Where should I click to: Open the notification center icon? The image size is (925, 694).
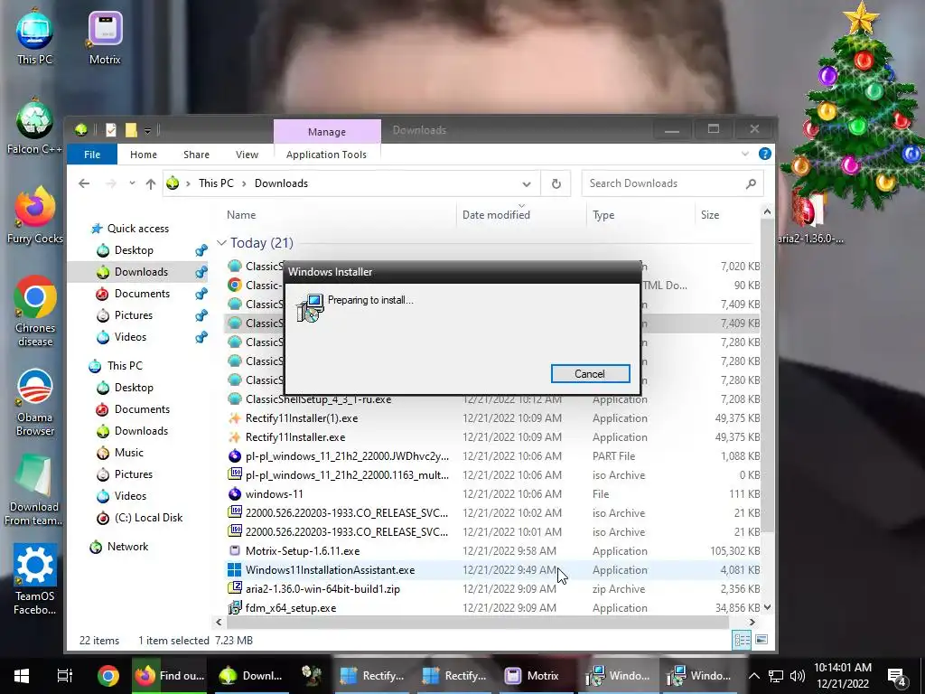897,676
